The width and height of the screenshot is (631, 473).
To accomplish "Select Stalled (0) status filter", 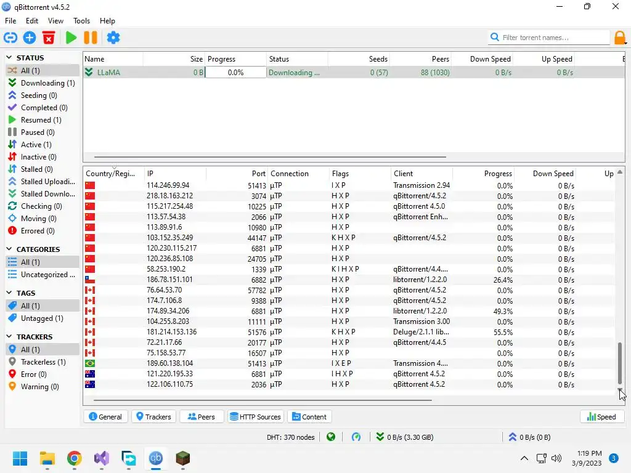I will click(43, 169).
